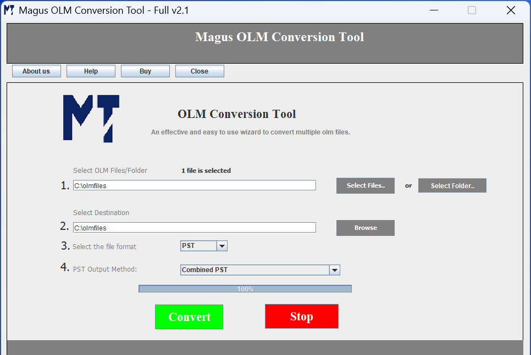Open the Help button
The height and width of the screenshot is (355, 531).
pyautogui.click(x=91, y=71)
